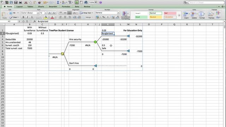Screen dimensions: 226x127
Task: Click the cell name box showing K2
Action: coord(9,21)
